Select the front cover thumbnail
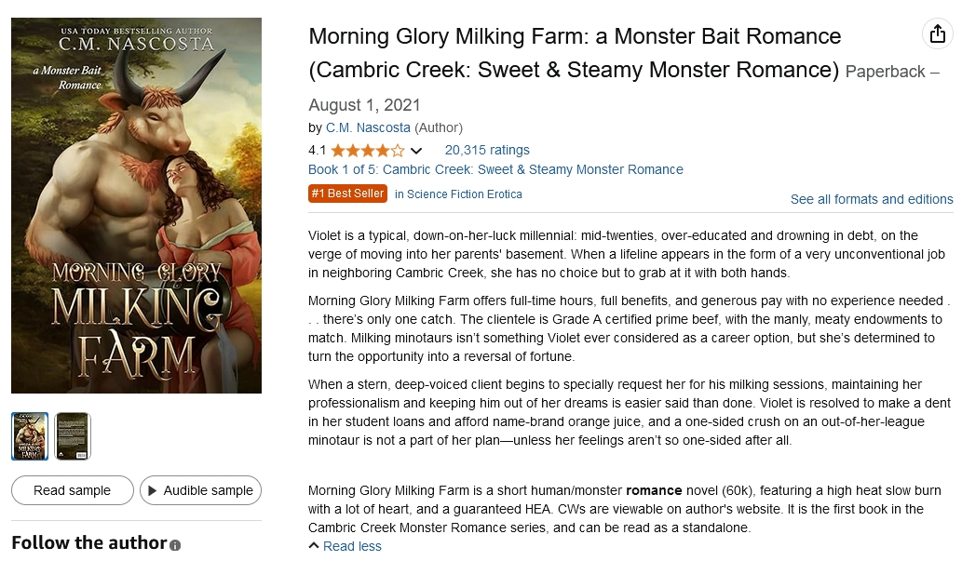Image resolution: width=962 pixels, height=561 pixels. point(30,436)
